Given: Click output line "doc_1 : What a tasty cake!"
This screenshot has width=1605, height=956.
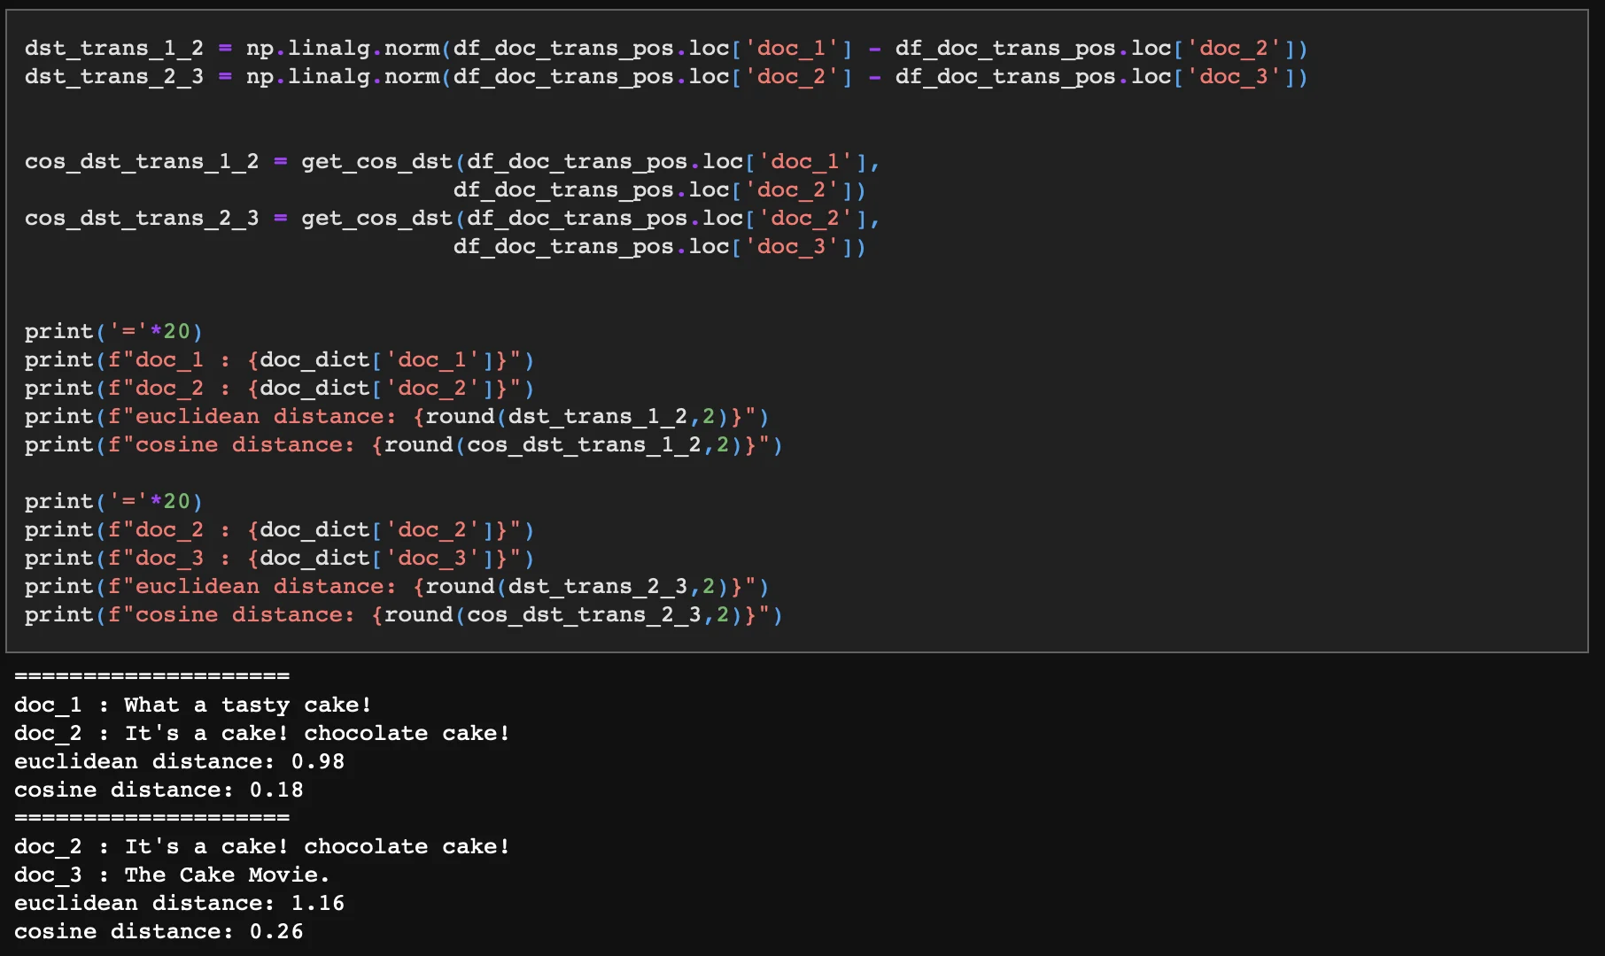Looking at the screenshot, I should pos(192,705).
